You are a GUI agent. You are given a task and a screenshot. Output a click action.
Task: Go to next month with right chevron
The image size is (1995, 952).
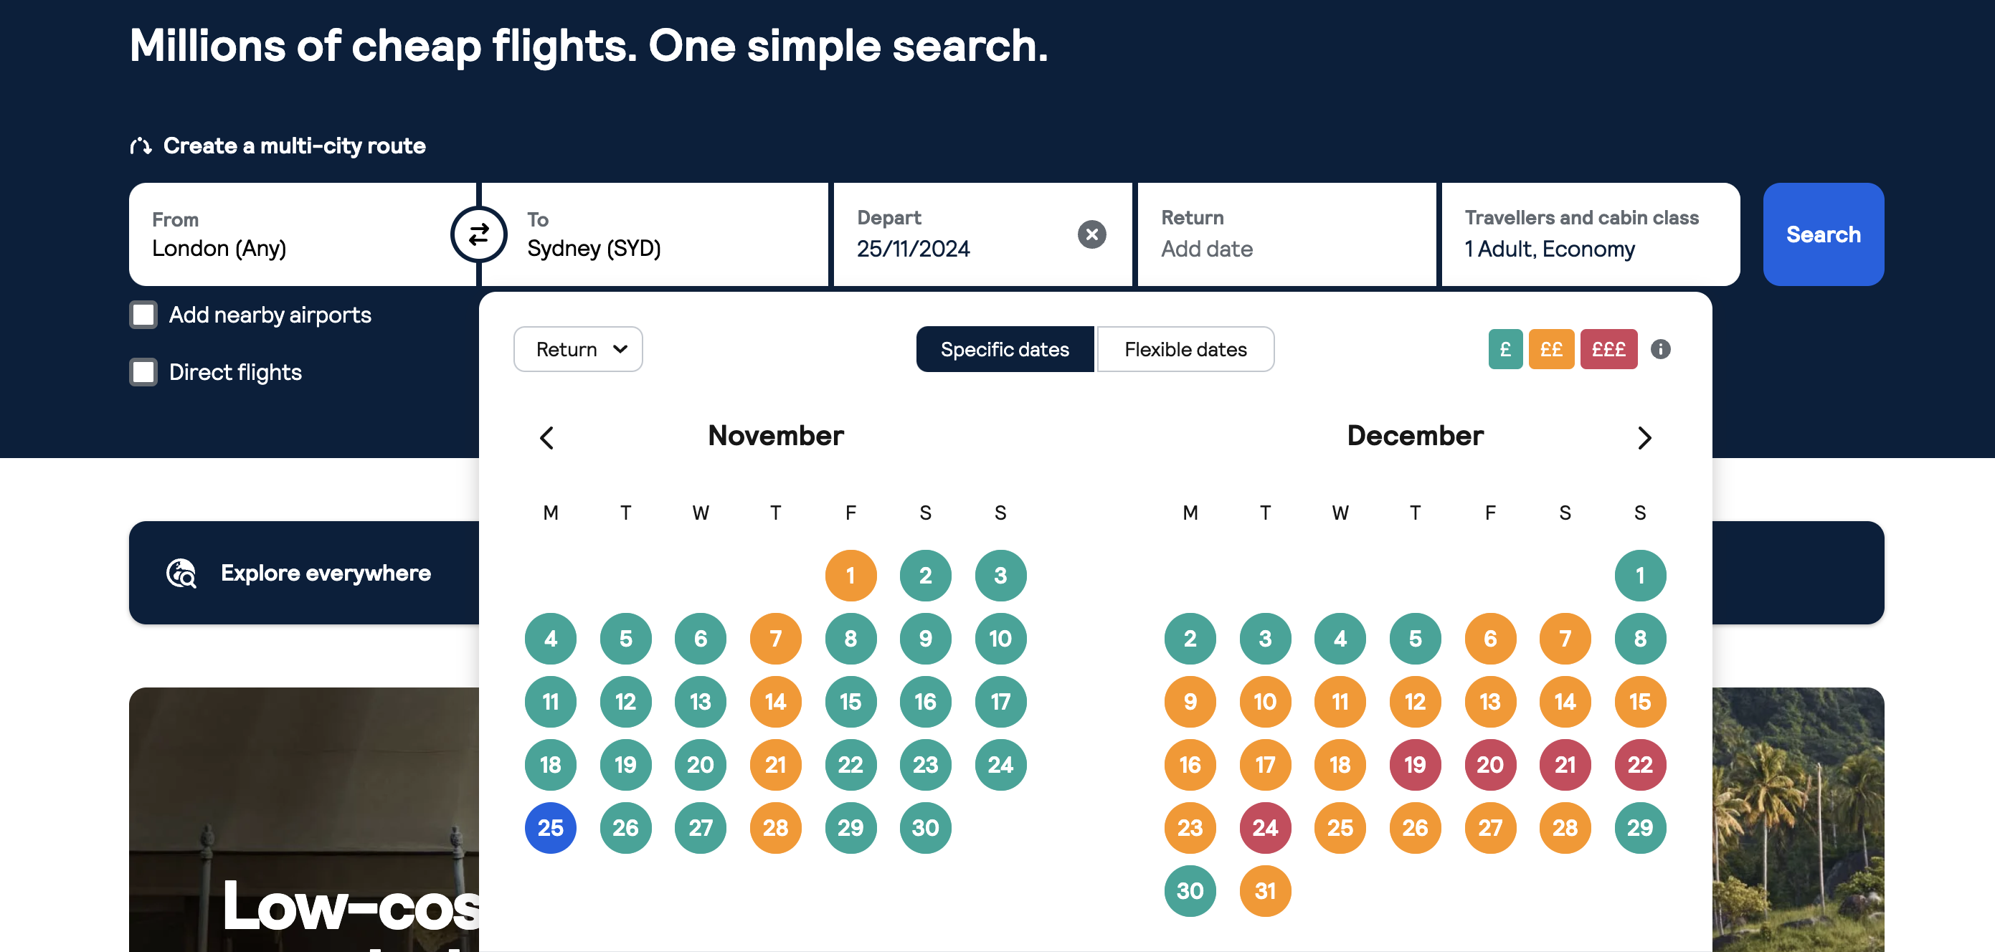[x=1644, y=437]
